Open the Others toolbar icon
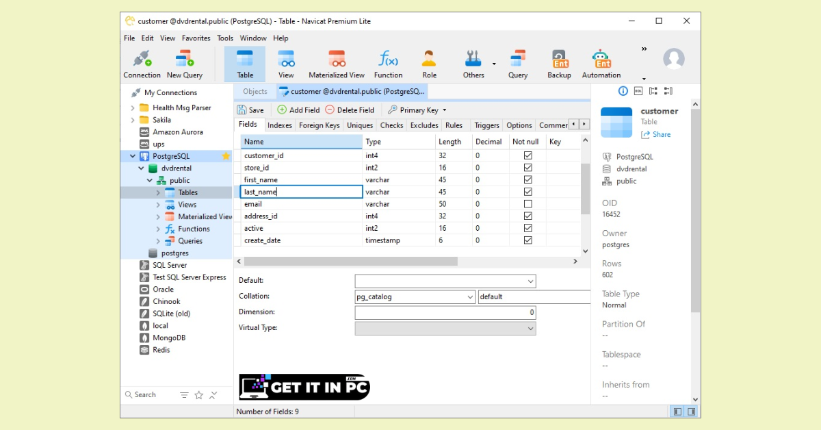The height and width of the screenshot is (430, 821). click(473, 64)
